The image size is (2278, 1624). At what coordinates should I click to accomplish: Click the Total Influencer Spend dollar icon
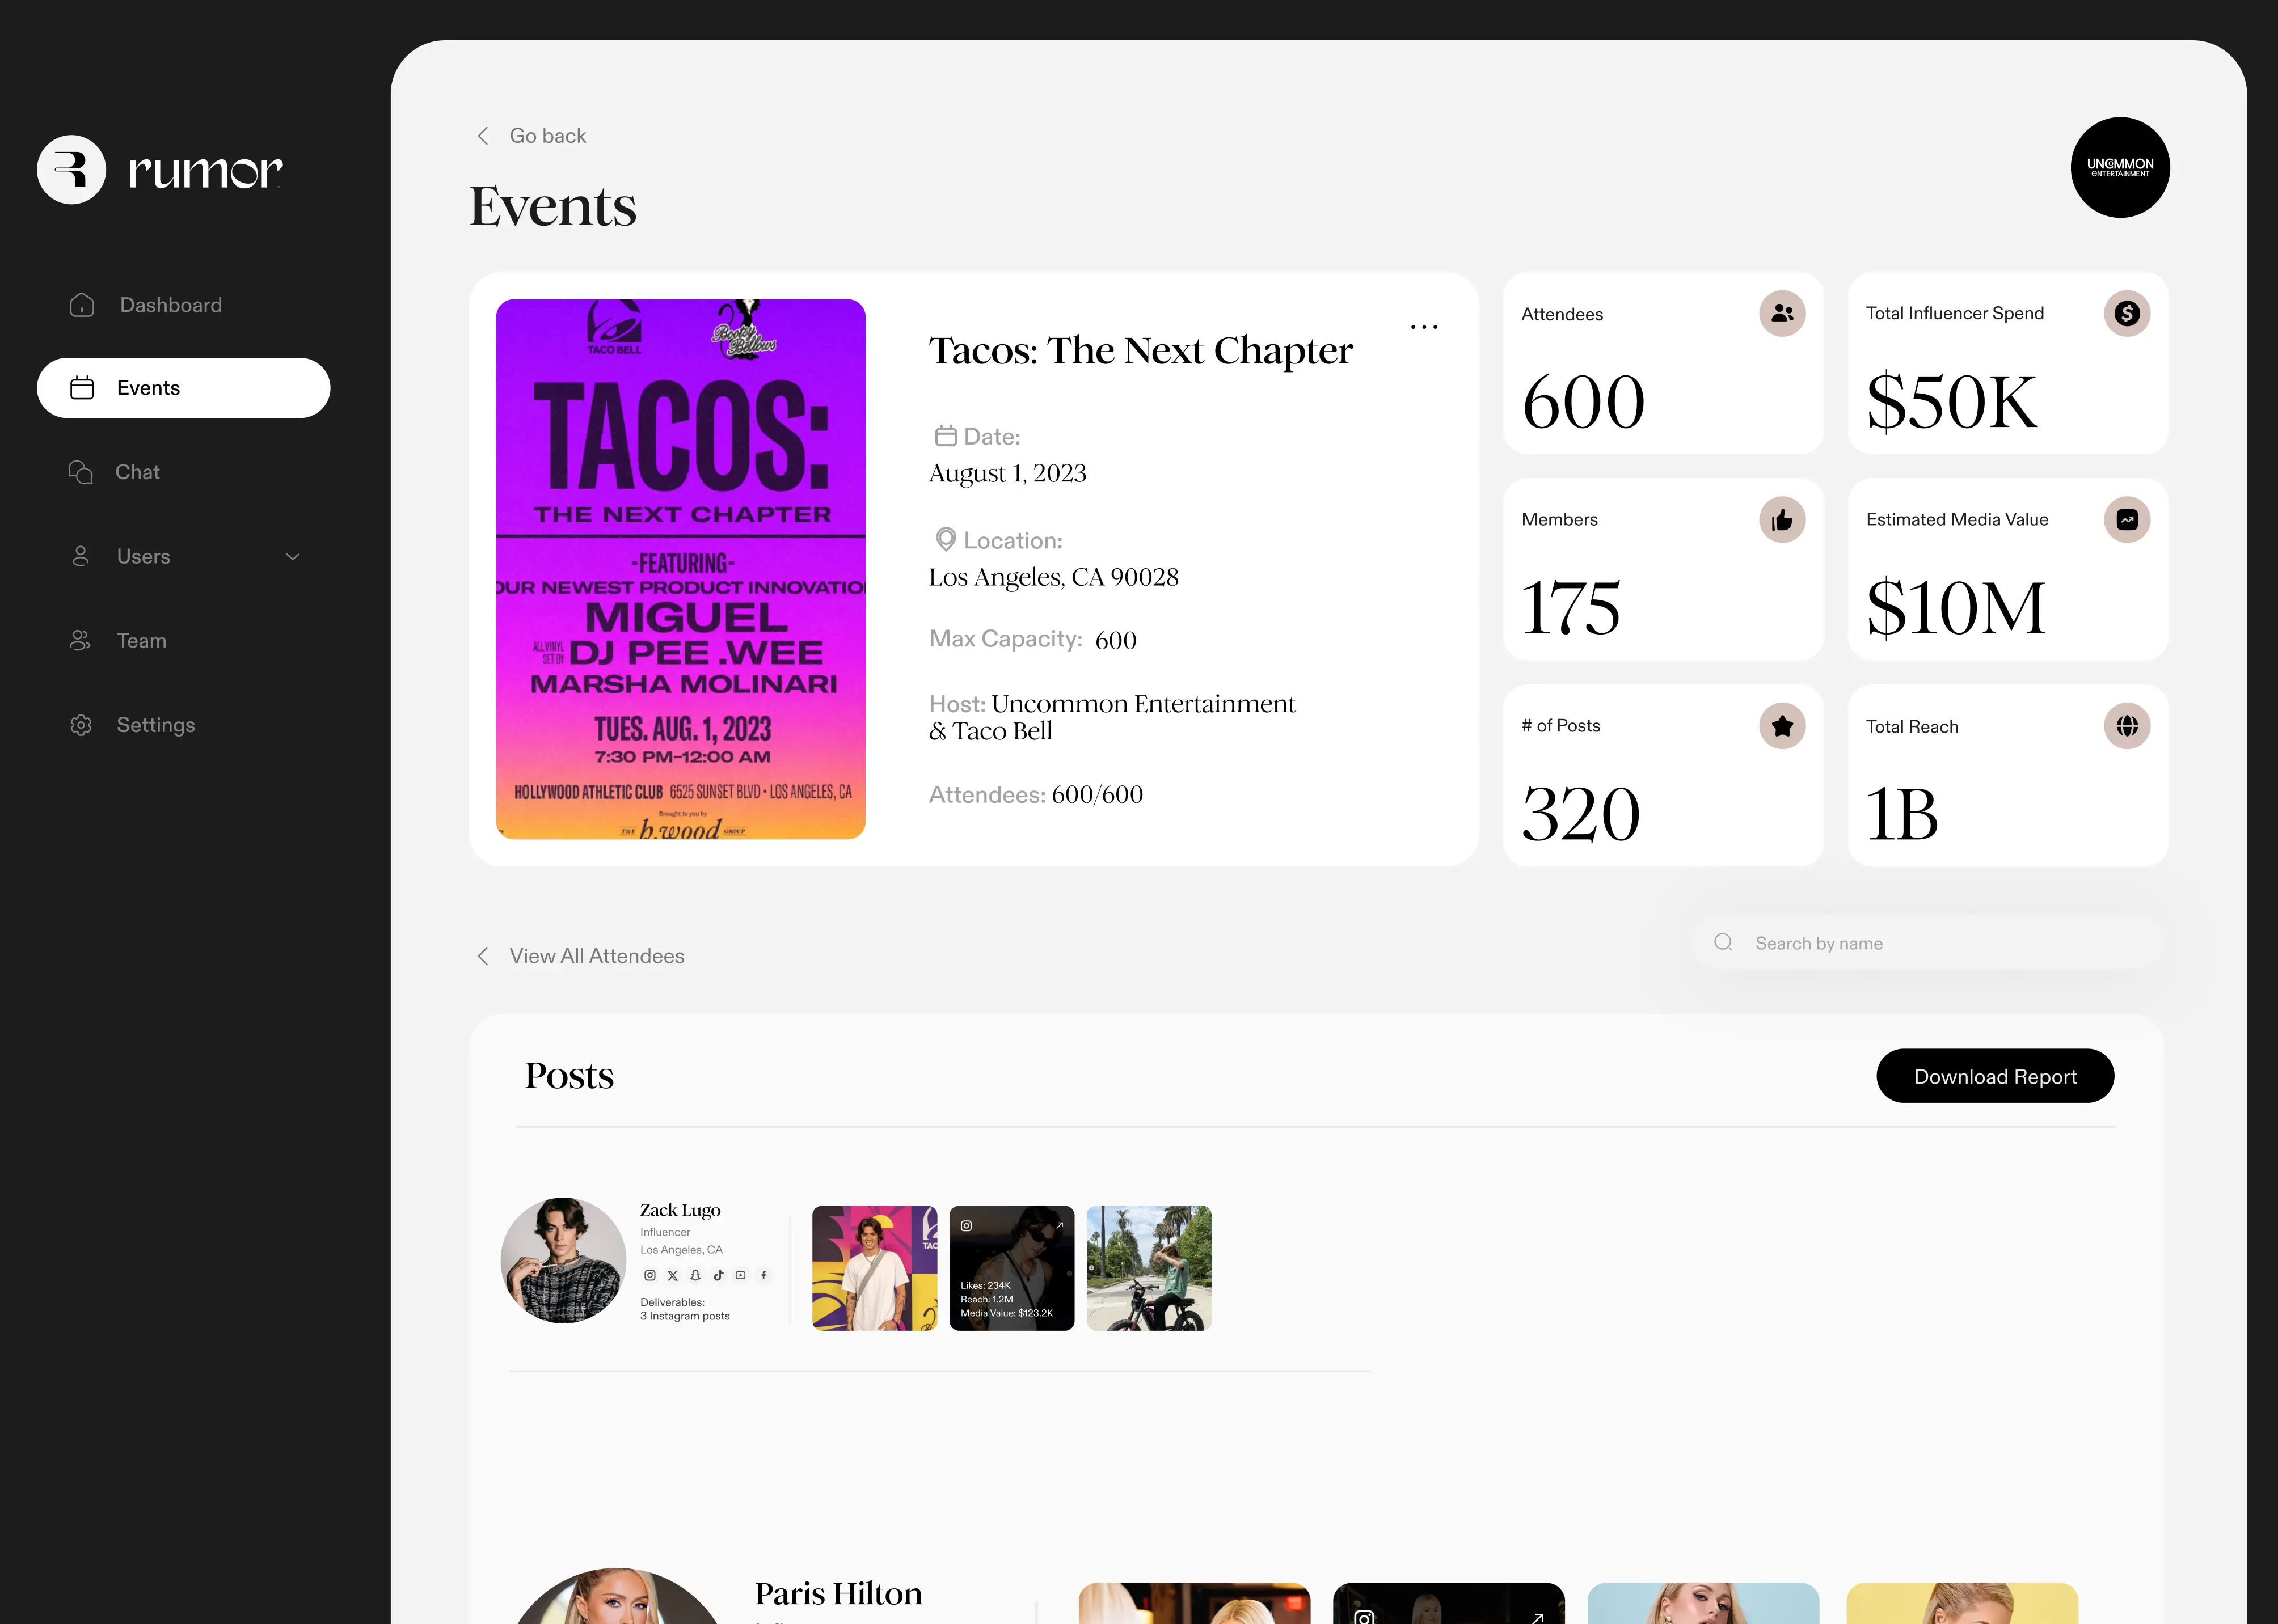(2127, 313)
